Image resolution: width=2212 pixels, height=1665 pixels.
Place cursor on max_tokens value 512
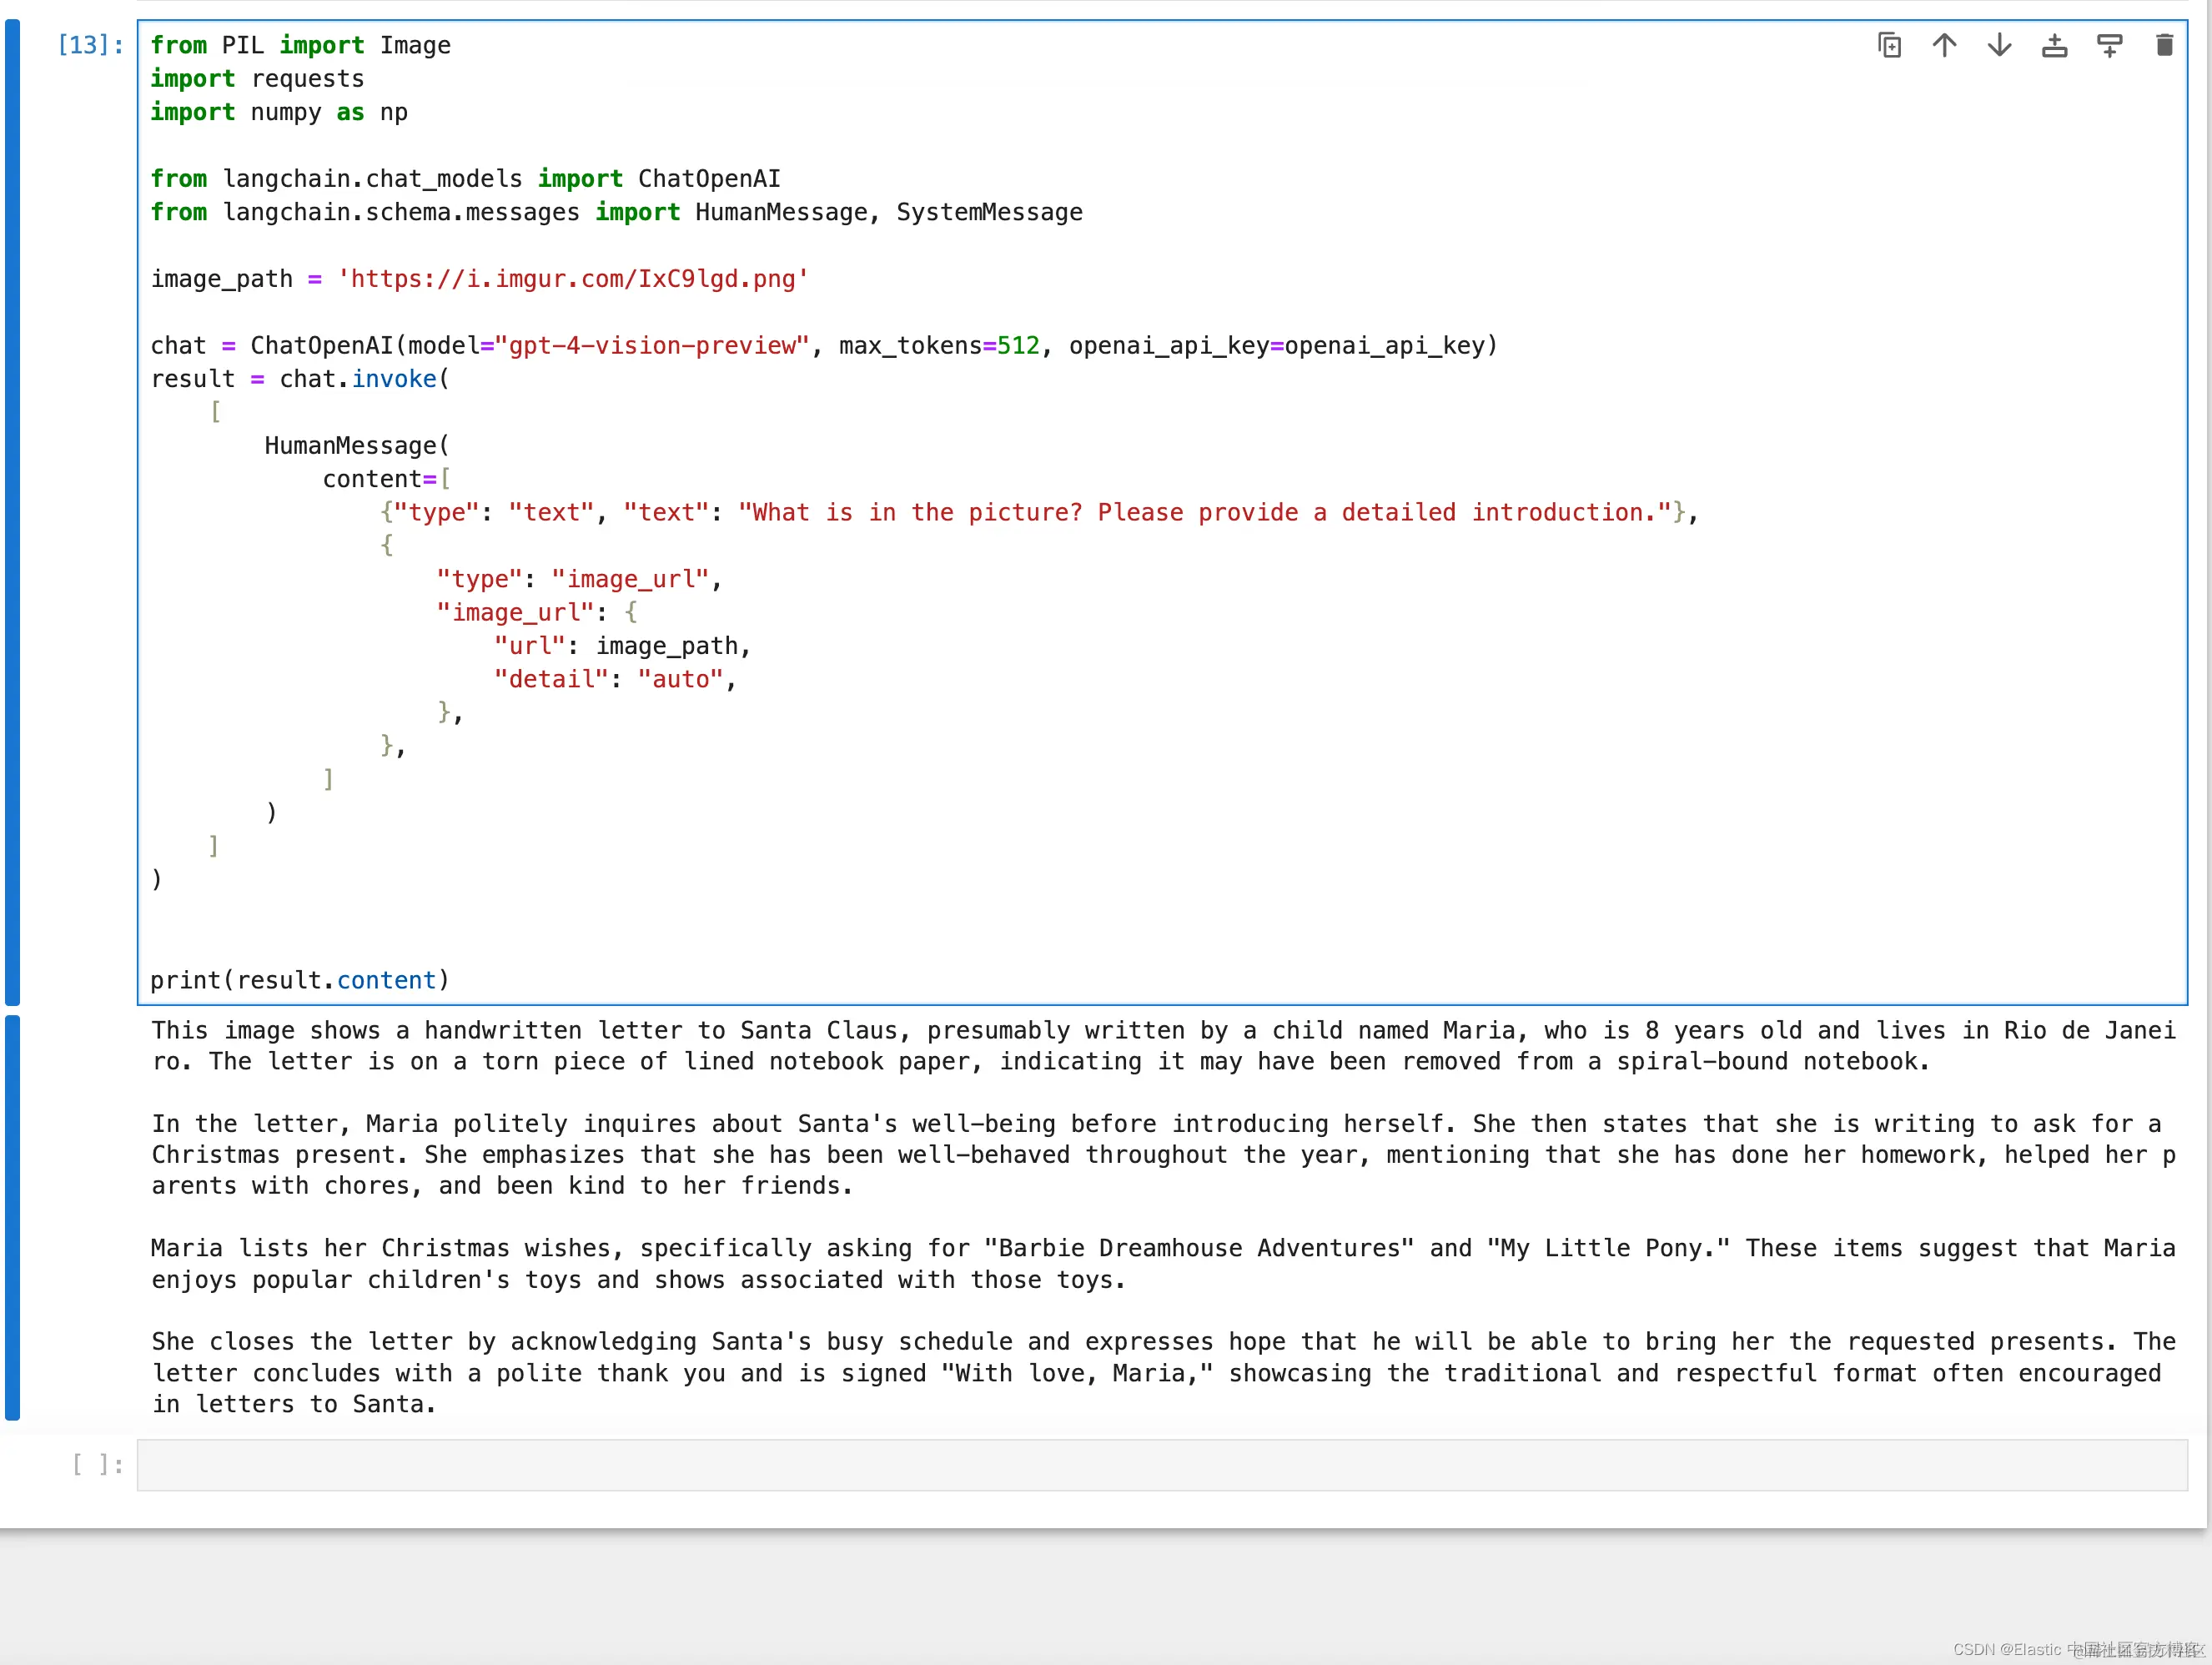tap(1017, 346)
